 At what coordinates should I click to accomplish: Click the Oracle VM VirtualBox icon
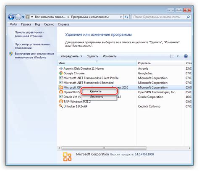[61, 97]
